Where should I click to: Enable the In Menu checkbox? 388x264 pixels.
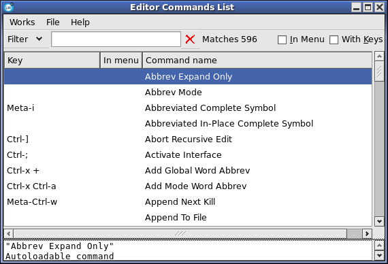[282, 39]
